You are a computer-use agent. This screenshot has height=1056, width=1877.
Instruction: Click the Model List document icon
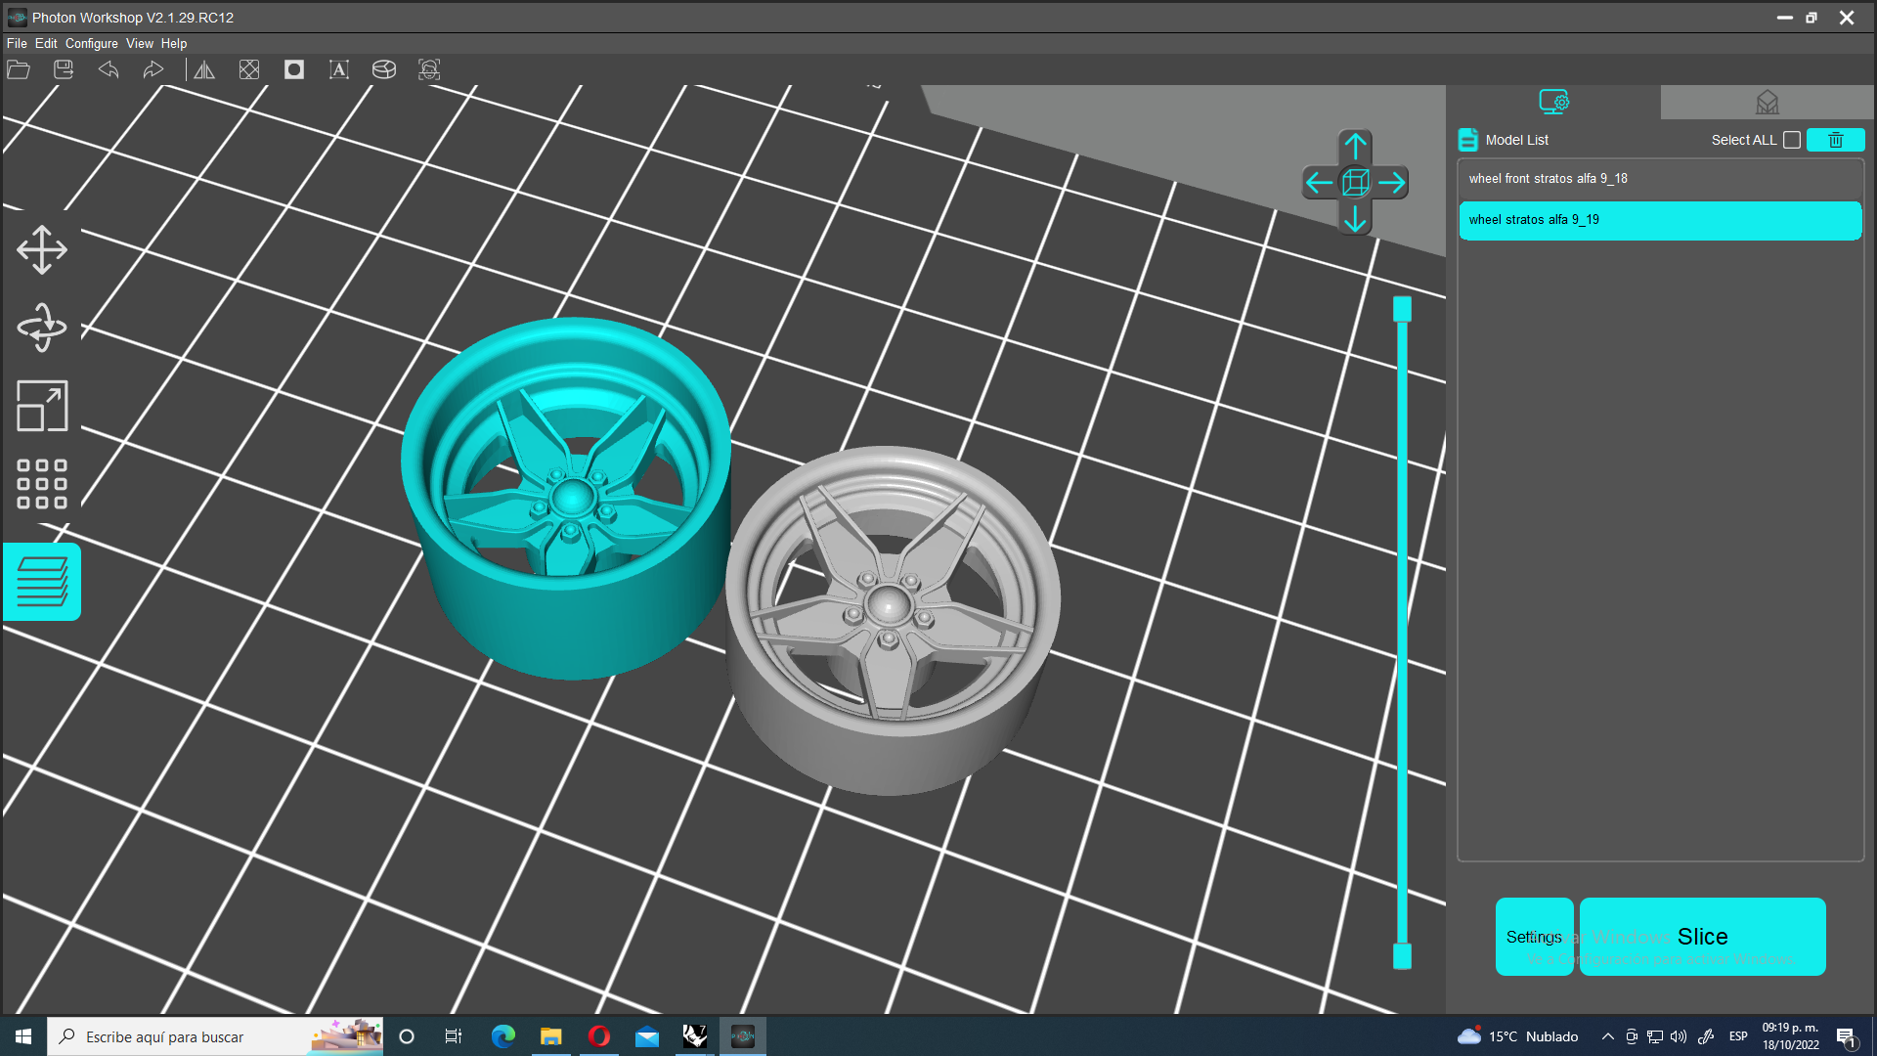[x=1467, y=140]
